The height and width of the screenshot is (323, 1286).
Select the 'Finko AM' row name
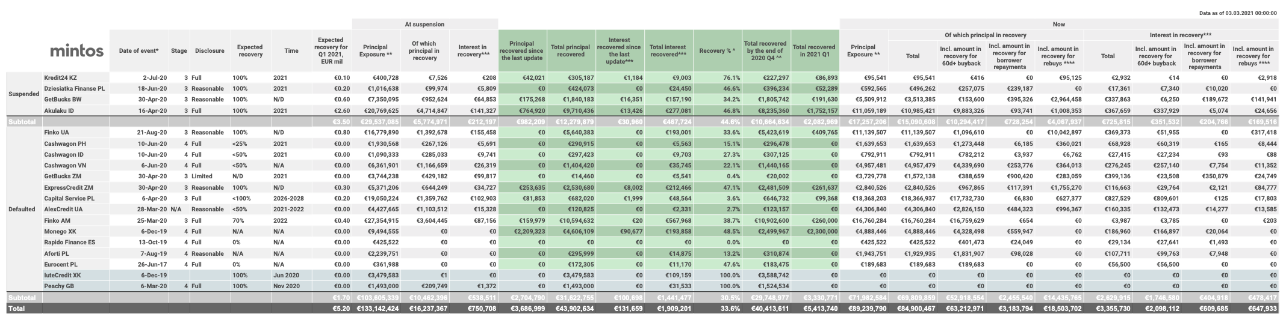(x=57, y=220)
